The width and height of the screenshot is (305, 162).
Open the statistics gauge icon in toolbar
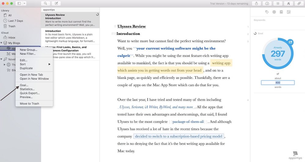pos(267,3)
